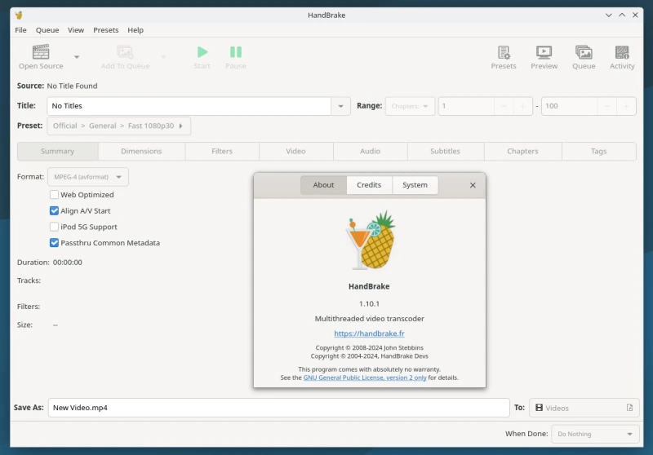
Task: Switch to the Video tab
Action: pyautogui.click(x=295, y=151)
